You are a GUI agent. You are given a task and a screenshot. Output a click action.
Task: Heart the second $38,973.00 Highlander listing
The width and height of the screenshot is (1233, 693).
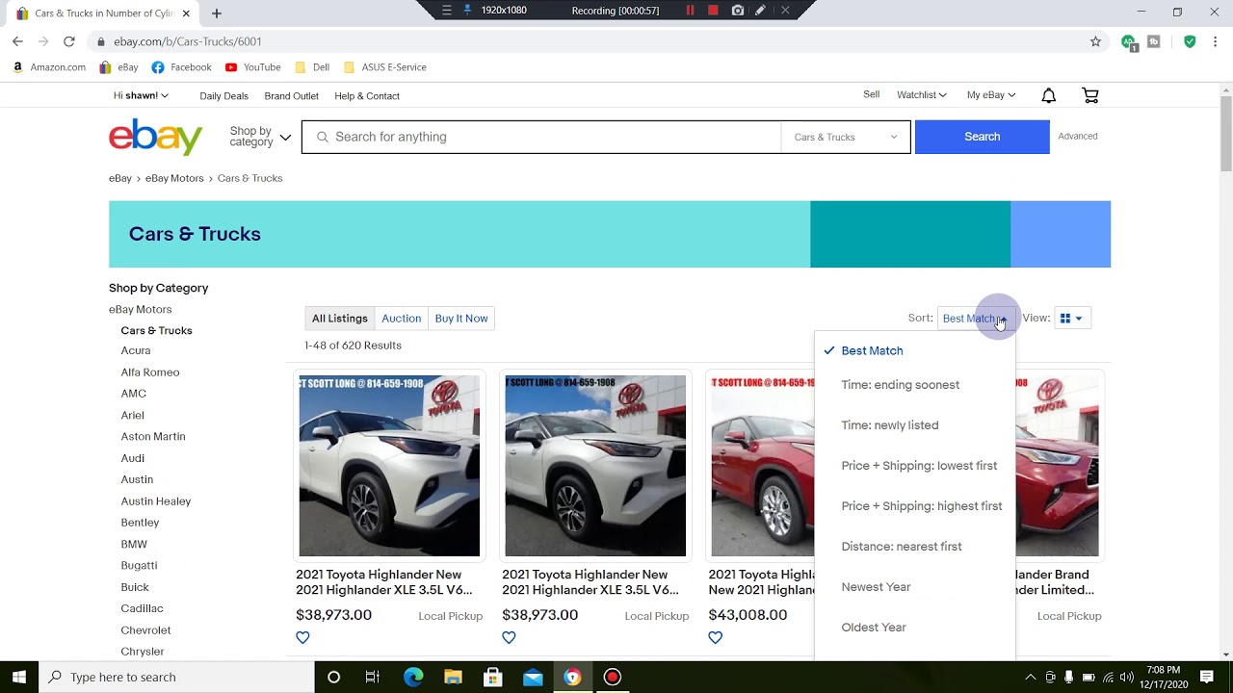point(509,637)
